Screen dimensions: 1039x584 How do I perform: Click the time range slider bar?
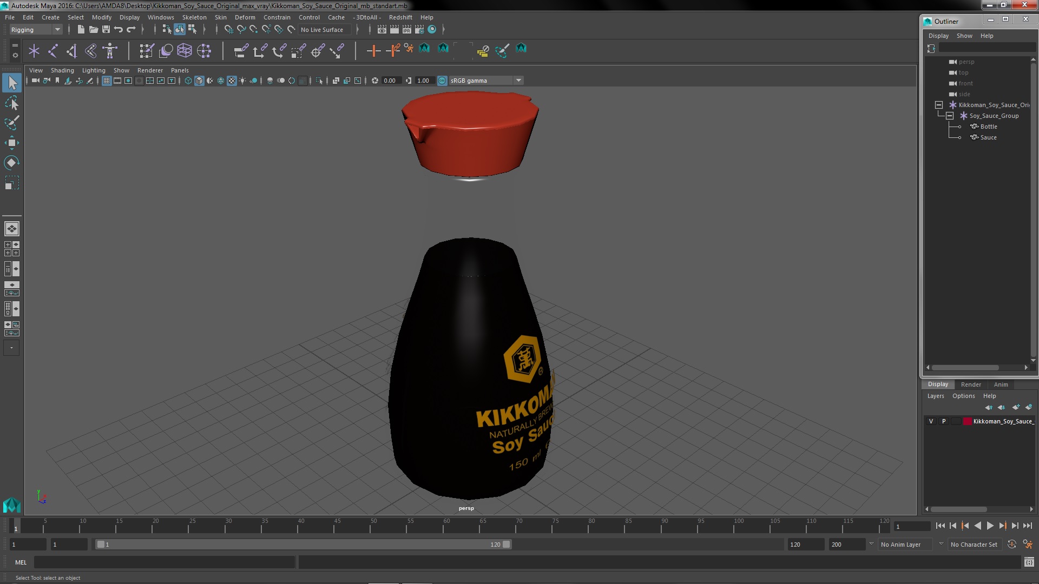point(303,545)
